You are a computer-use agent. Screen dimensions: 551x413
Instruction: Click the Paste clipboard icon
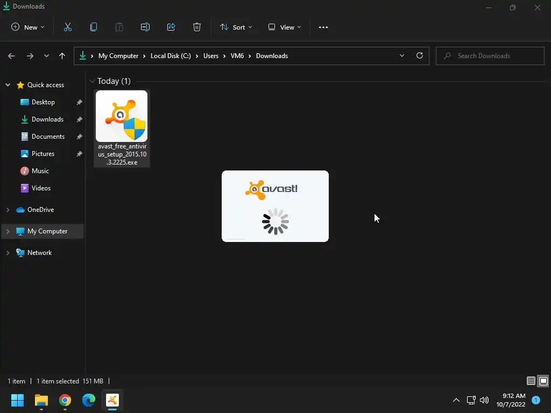pyautogui.click(x=119, y=27)
